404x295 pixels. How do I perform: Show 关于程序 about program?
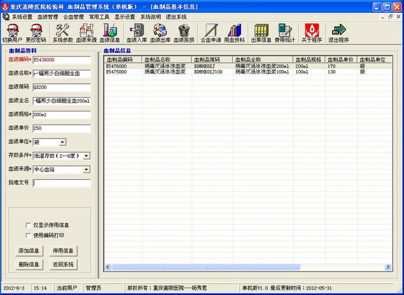312,33
